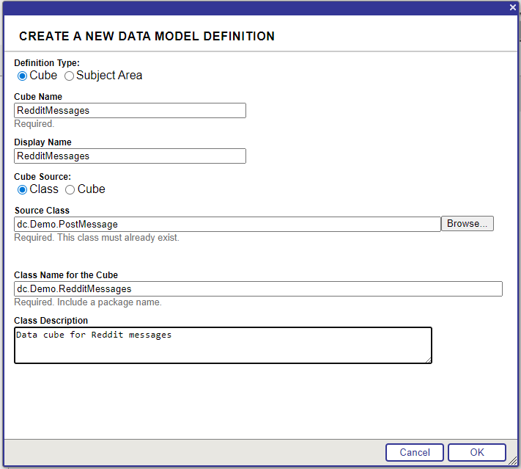Click the Source Class label text
The image size is (521, 469).
[x=42, y=211]
